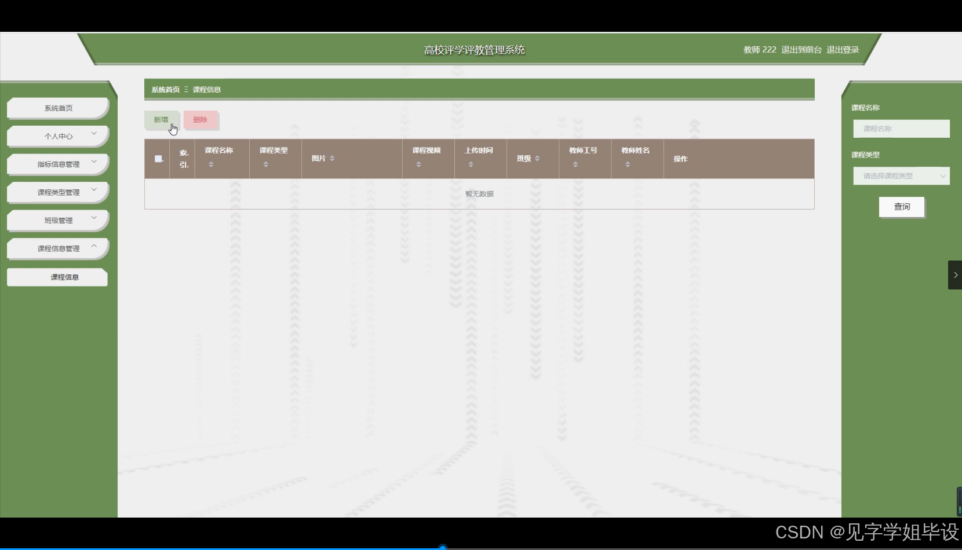Expand the 指标信息管理 menu

pos(58,164)
